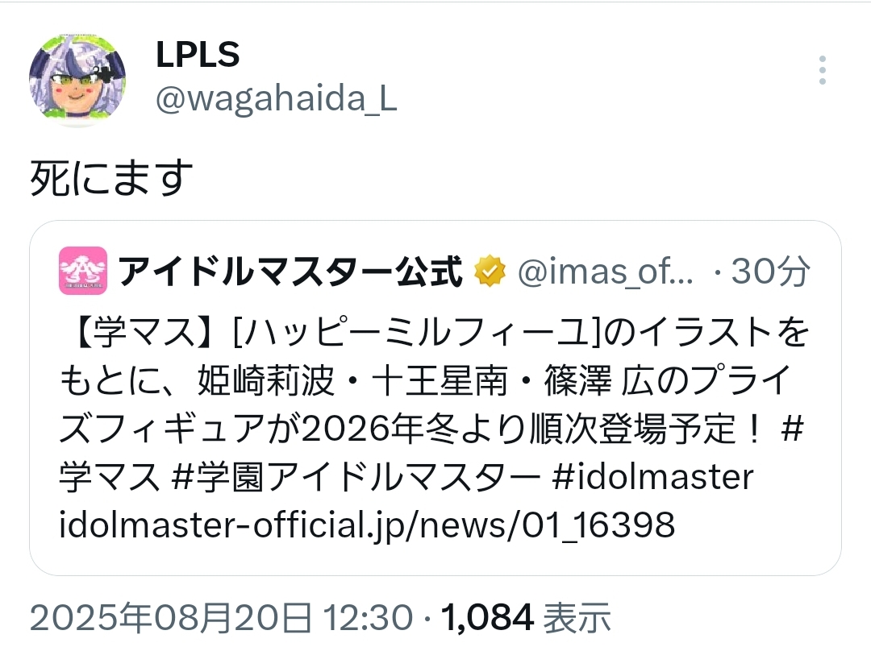Follow the #idolmaster hashtag
This screenshot has width=871, height=647.
pyautogui.click(x=652, y=477)
